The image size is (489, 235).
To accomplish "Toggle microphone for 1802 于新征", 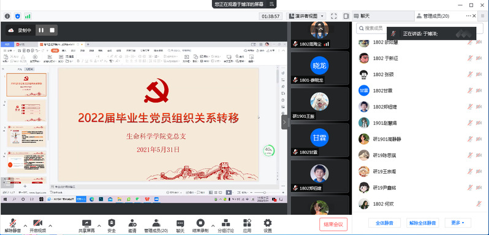I will 470,58.
